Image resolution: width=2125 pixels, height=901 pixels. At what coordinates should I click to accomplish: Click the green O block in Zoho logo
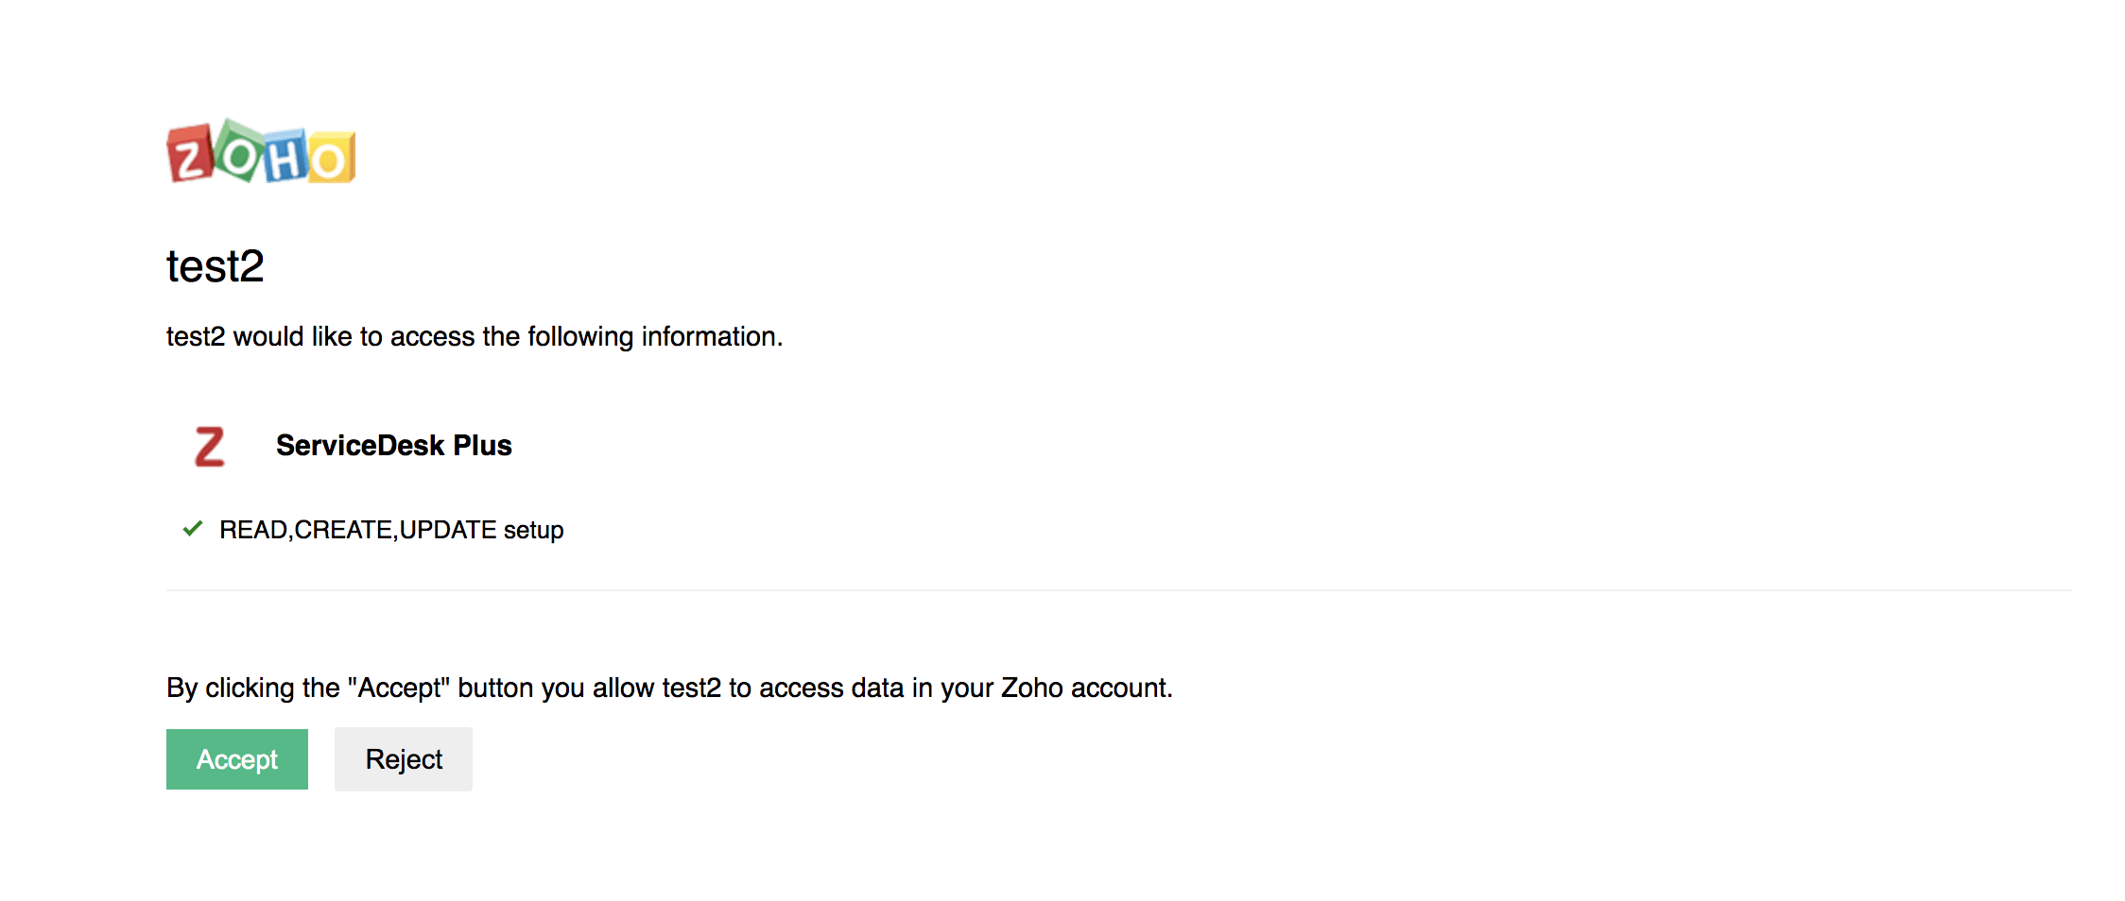(238, 153)
